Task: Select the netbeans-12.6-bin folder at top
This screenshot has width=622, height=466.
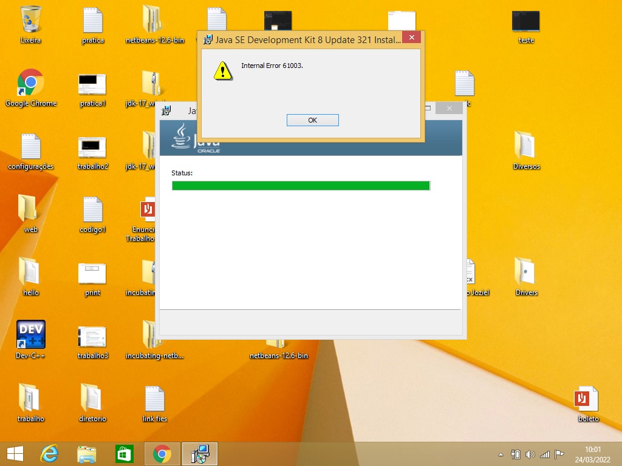Action: (x=155, y=24)
